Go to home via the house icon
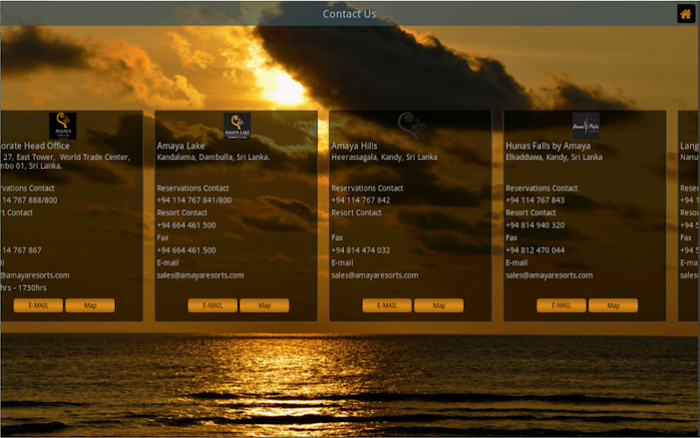This screenshot has height=438, width=700. (686, 14)
